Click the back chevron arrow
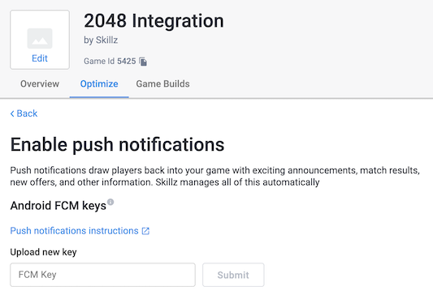Image resolution: width=433 pixels, height=295 pixels. tap(12, 113)
